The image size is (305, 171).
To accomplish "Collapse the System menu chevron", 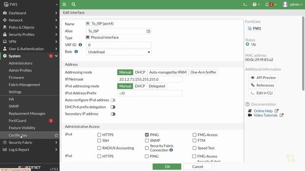I will (56, 56).
